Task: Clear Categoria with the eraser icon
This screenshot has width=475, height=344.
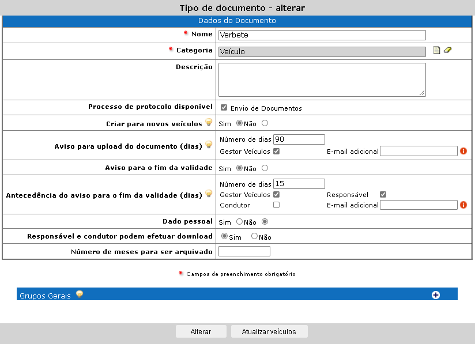Action: pyautogui.click(x=447, y=50)
